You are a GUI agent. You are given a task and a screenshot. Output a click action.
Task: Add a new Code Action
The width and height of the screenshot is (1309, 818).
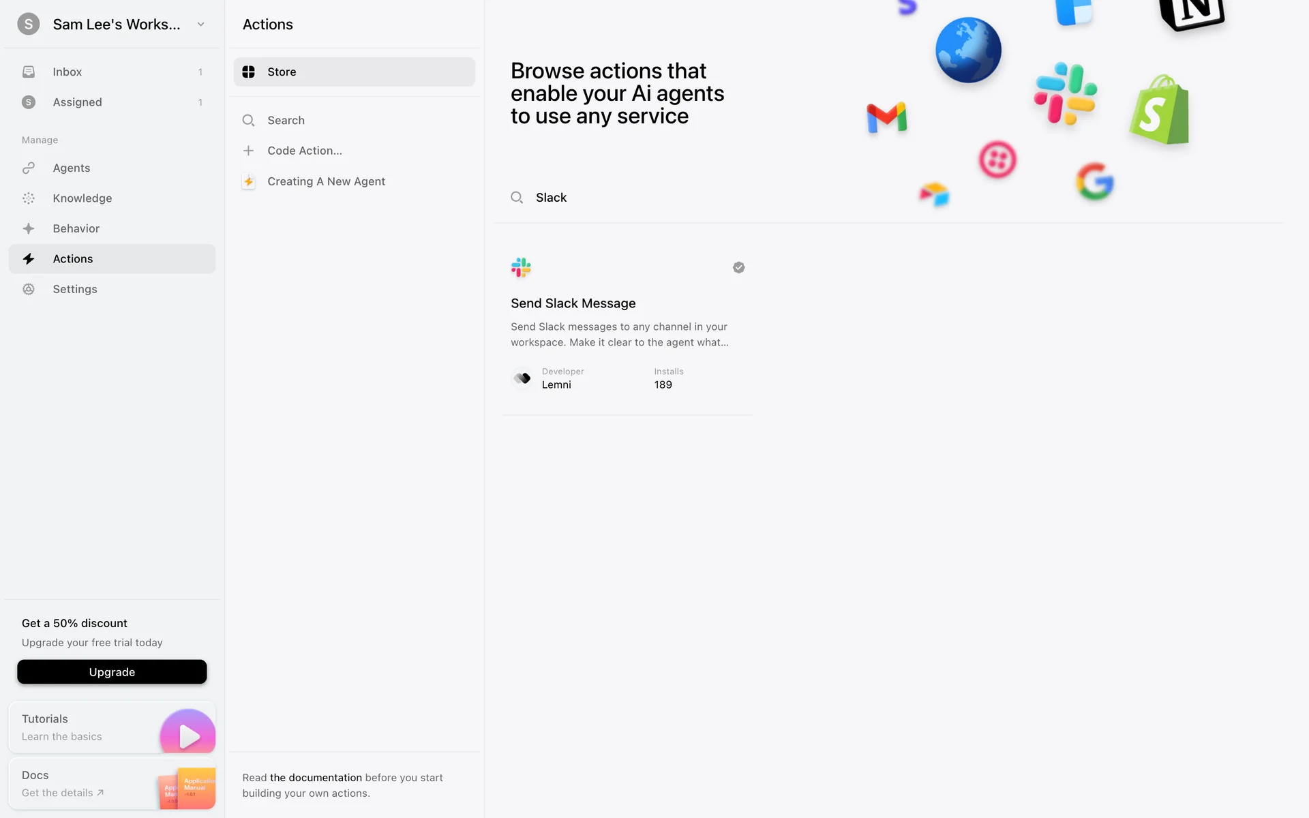304,151
